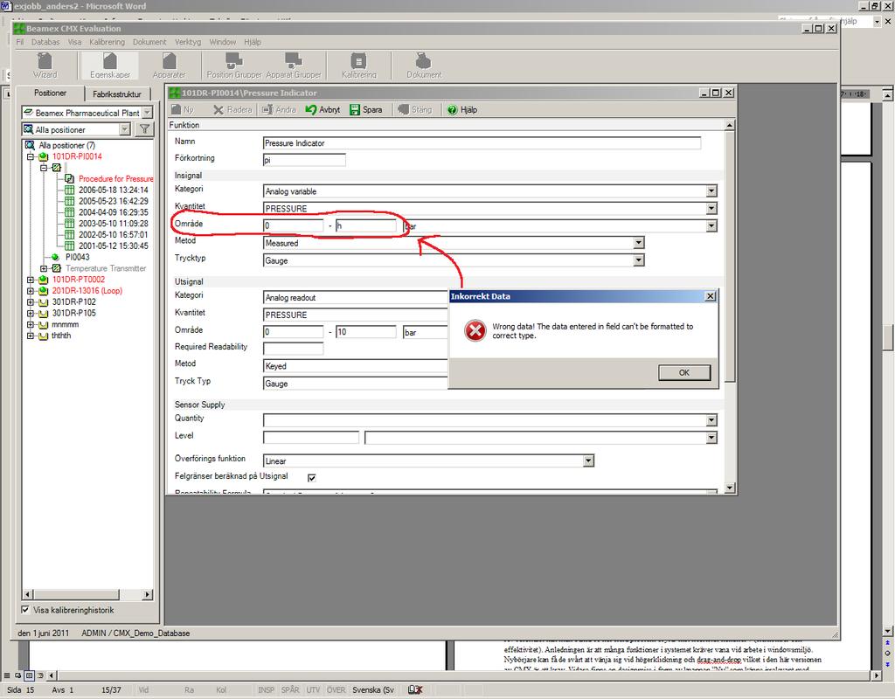Viewport: 895px width, 699px height.
Task: Open Överförings funktion Linear dropdown
Action: 588,460
